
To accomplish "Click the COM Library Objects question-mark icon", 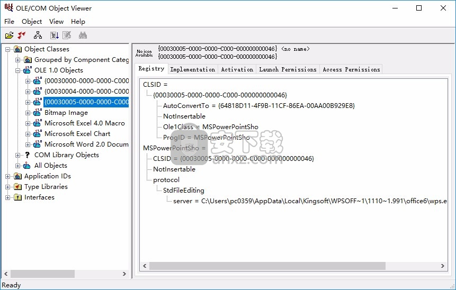I will click(28, 155).
